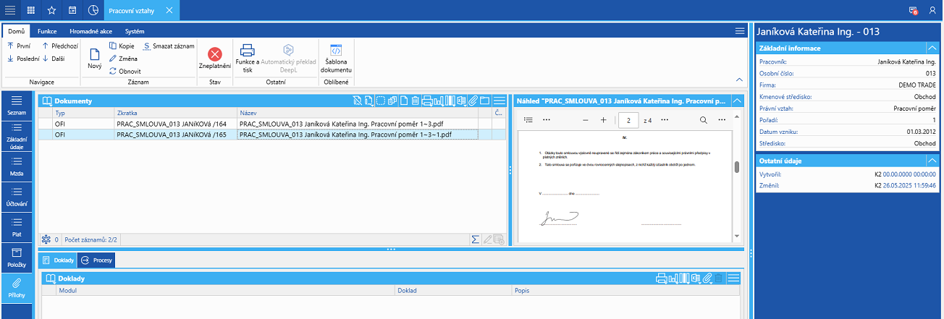This screenshot has width=944, height=319.
Task: Open Šablona dokumentu button
Action: pos(336,59)
